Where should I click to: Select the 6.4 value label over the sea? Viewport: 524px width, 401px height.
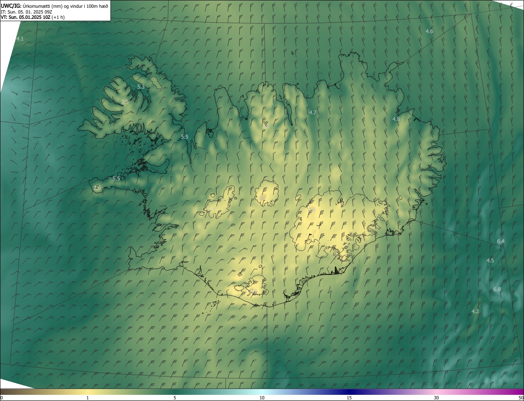click(501, 242)
